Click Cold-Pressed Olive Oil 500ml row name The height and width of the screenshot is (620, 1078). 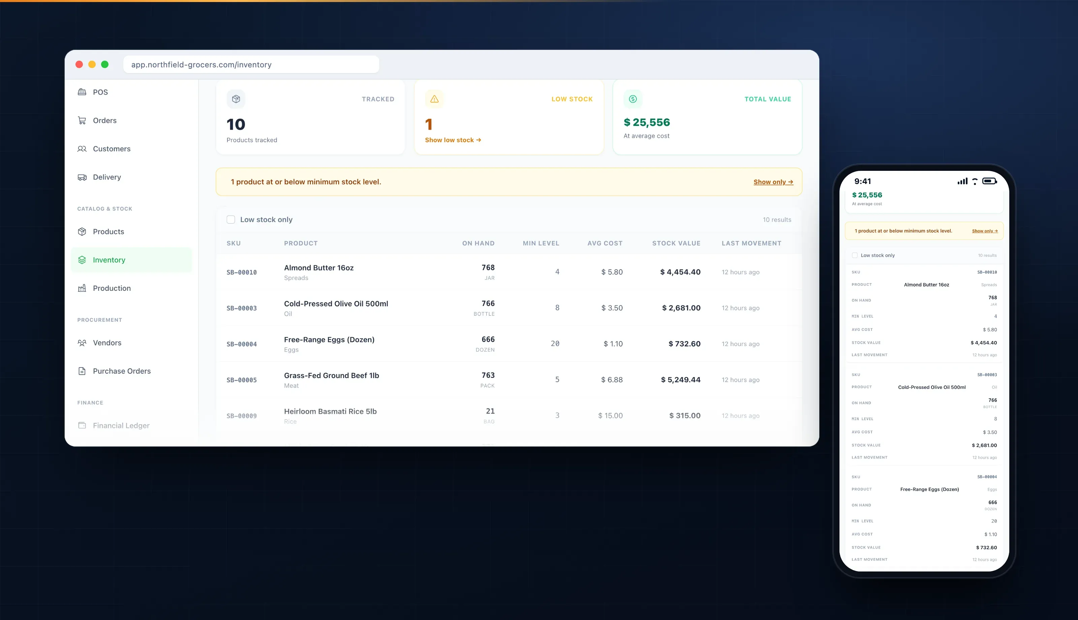pyautogui.click(x=336, y=304)
